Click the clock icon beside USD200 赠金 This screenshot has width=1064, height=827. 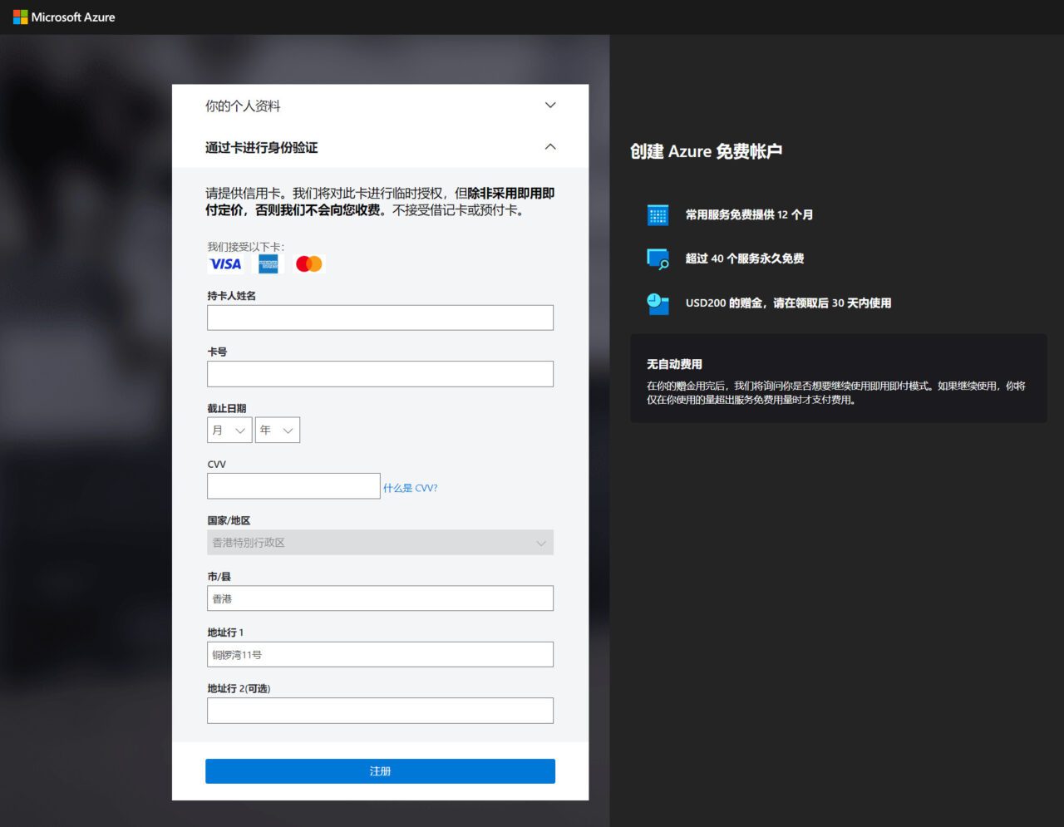(658, 303)
